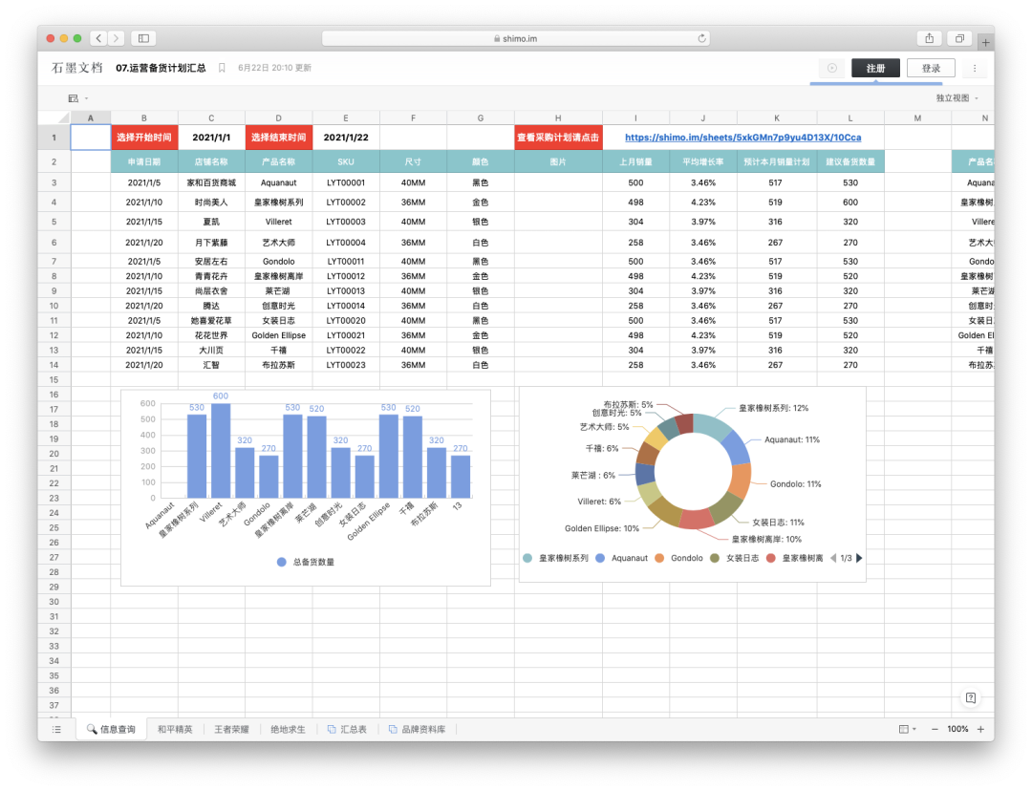Select row 3 header
Image resolution: width=1032 pixels, height=791 pixels.
coord(54,182)
